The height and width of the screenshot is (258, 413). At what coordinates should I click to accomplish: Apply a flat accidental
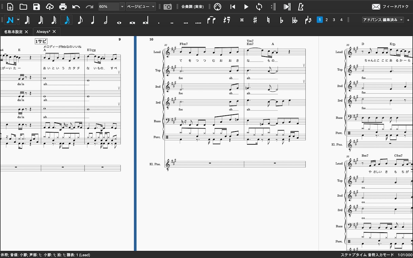[x=281, y=20]
